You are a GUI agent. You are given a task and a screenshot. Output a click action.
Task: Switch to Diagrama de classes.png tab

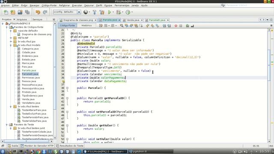pos(78,20)
